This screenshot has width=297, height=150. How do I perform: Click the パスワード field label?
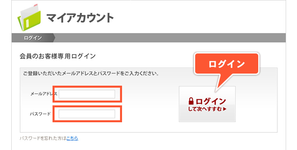tap(40, 114)
